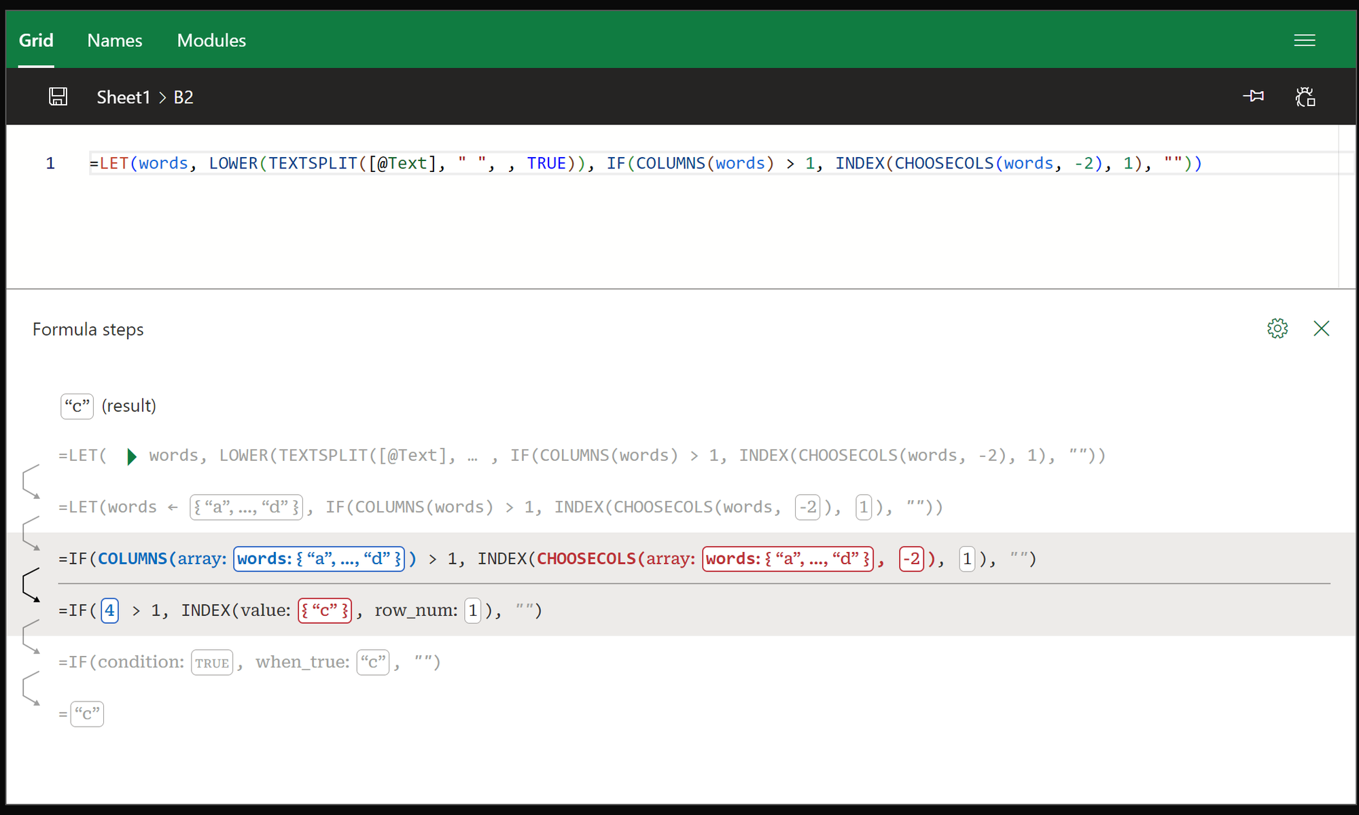
Task: Select the Sheet1 breadcrumb label
Action: [123, 97]
